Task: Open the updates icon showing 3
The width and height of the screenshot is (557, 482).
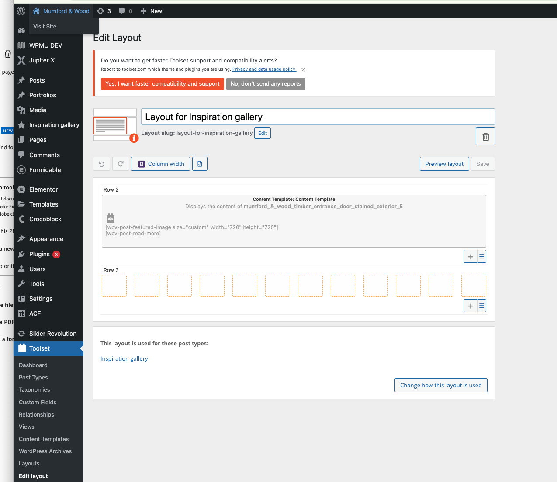Action: (104, 11)
